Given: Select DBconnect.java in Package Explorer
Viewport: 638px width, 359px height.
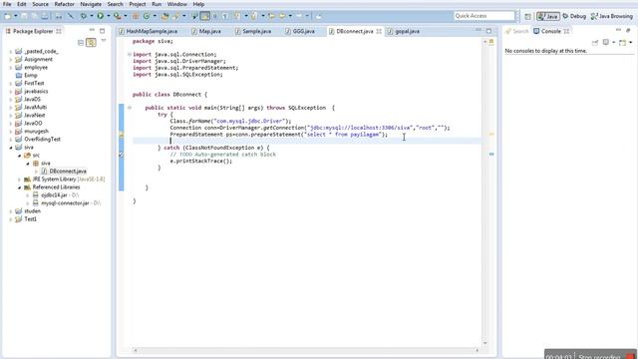Looking at the screenshot, I should click(x=68, y=172).
